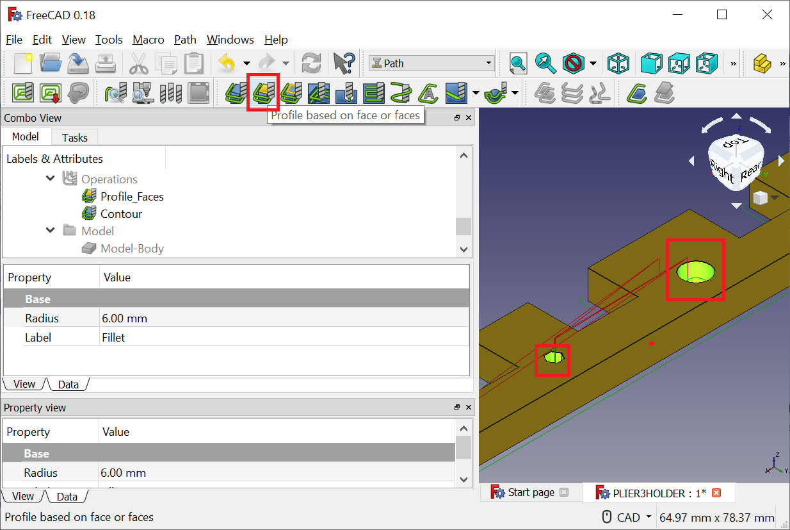This screenshot has width=790, height=530.
Task: Click Profile based on faces icon
Action: 263,93
